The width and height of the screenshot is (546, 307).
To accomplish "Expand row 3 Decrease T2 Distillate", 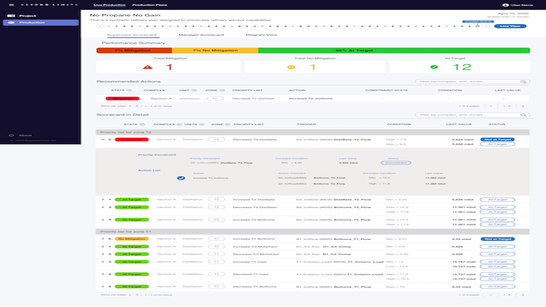I will coord(103,207).
